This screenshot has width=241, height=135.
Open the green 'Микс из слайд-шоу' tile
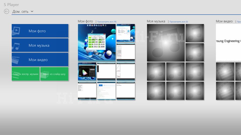(x=54, y=74)
